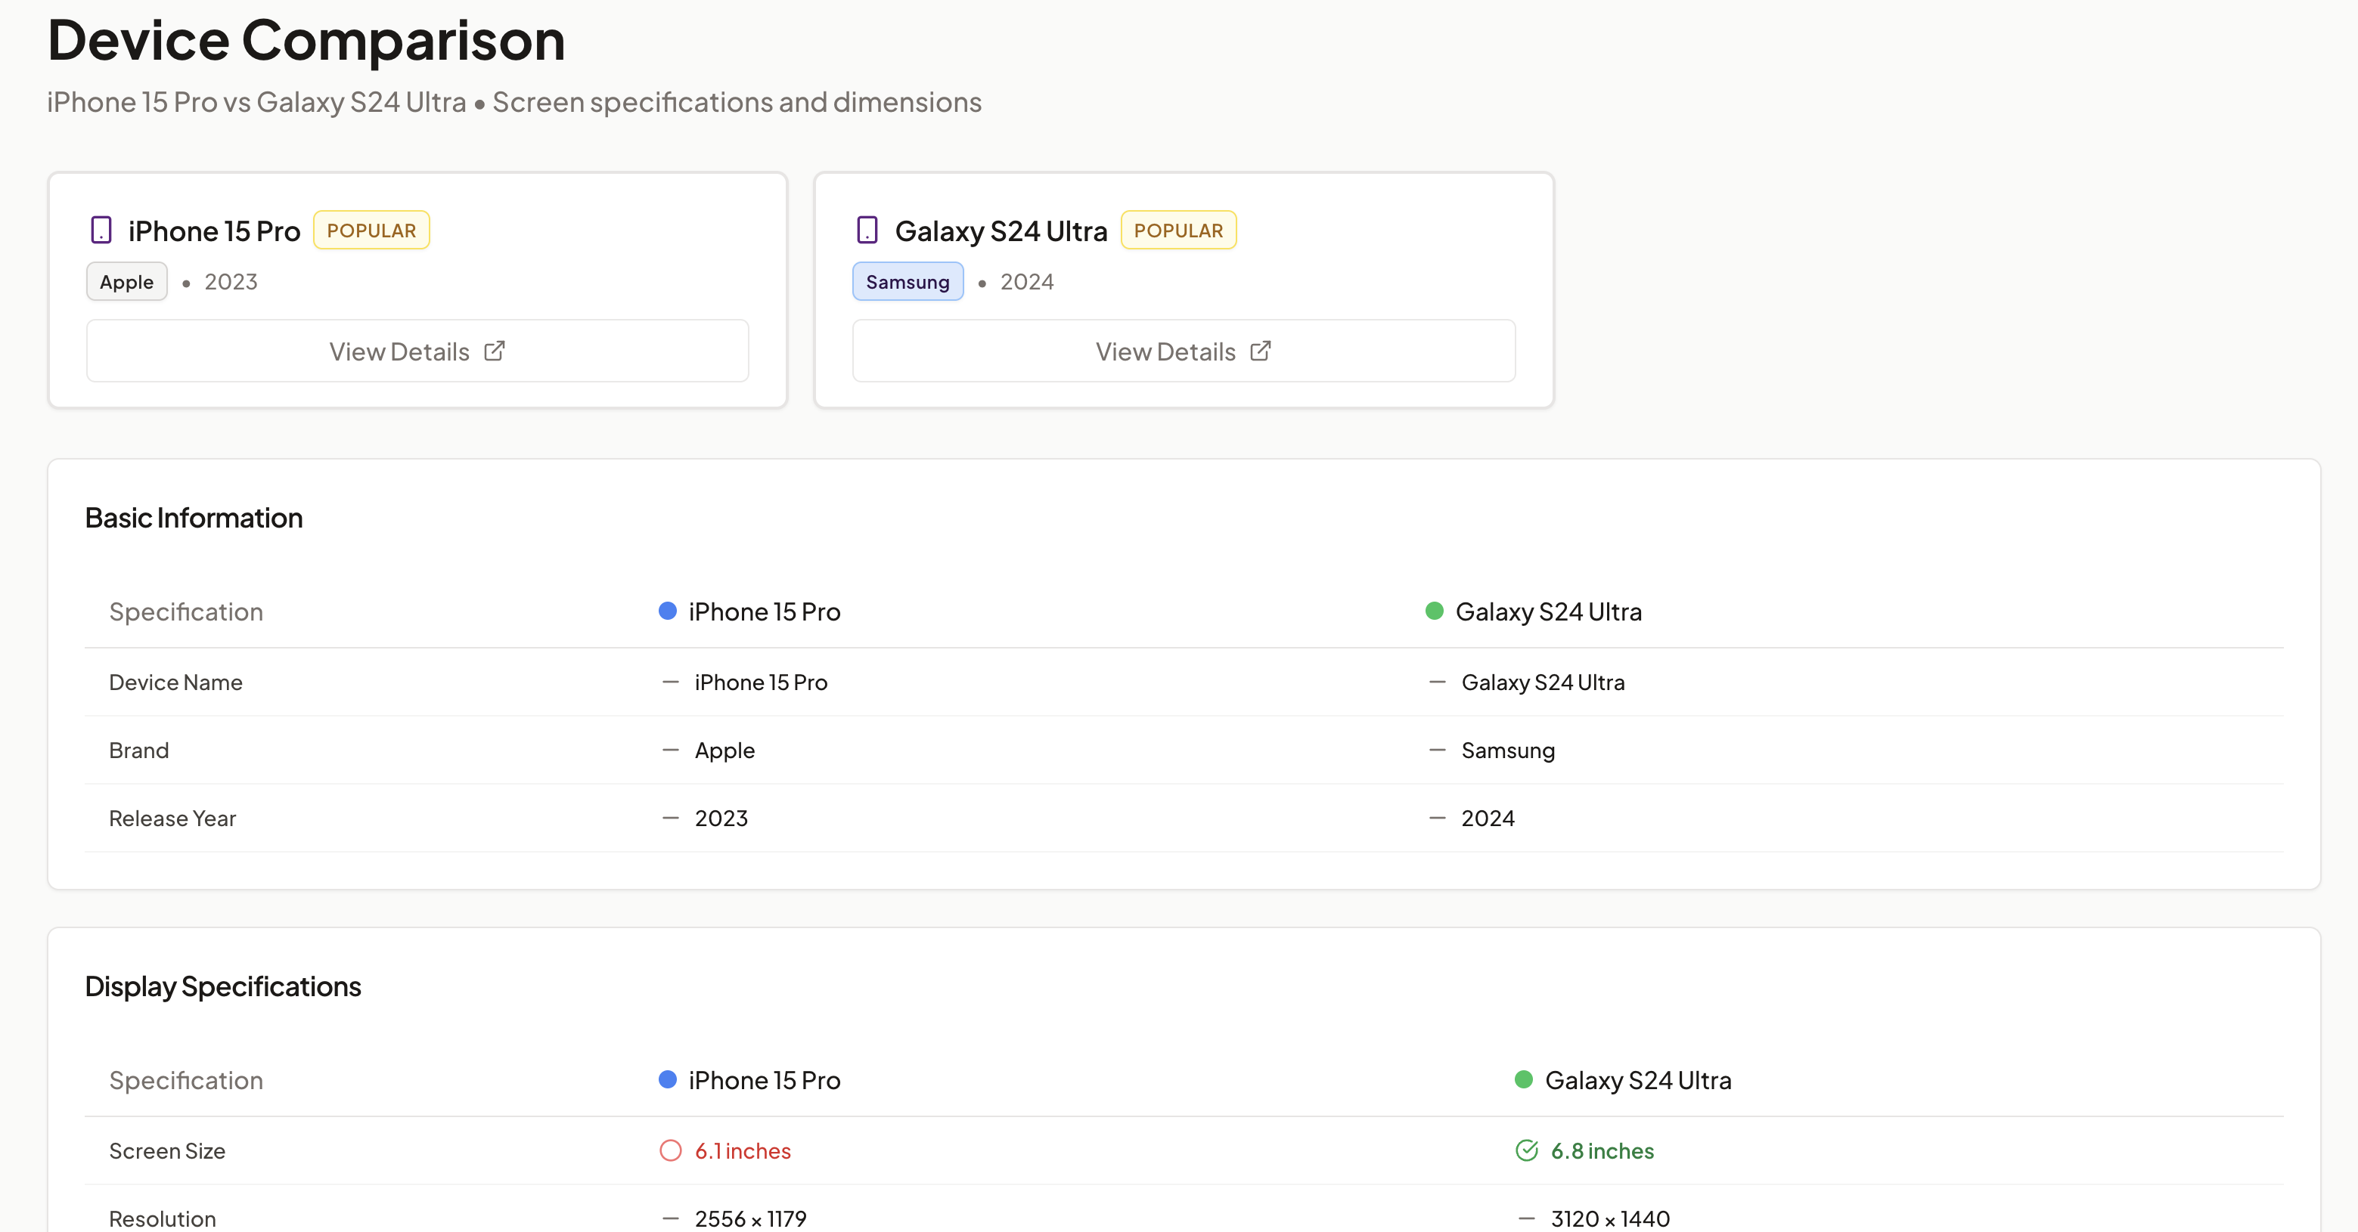Click the dash icon before Apple in Brand row
Screen dimensions: 2358x1232
click(671, 750)
